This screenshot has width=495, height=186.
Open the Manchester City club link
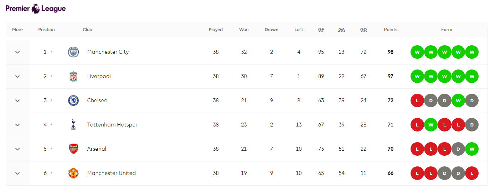[x=108, y=52]
